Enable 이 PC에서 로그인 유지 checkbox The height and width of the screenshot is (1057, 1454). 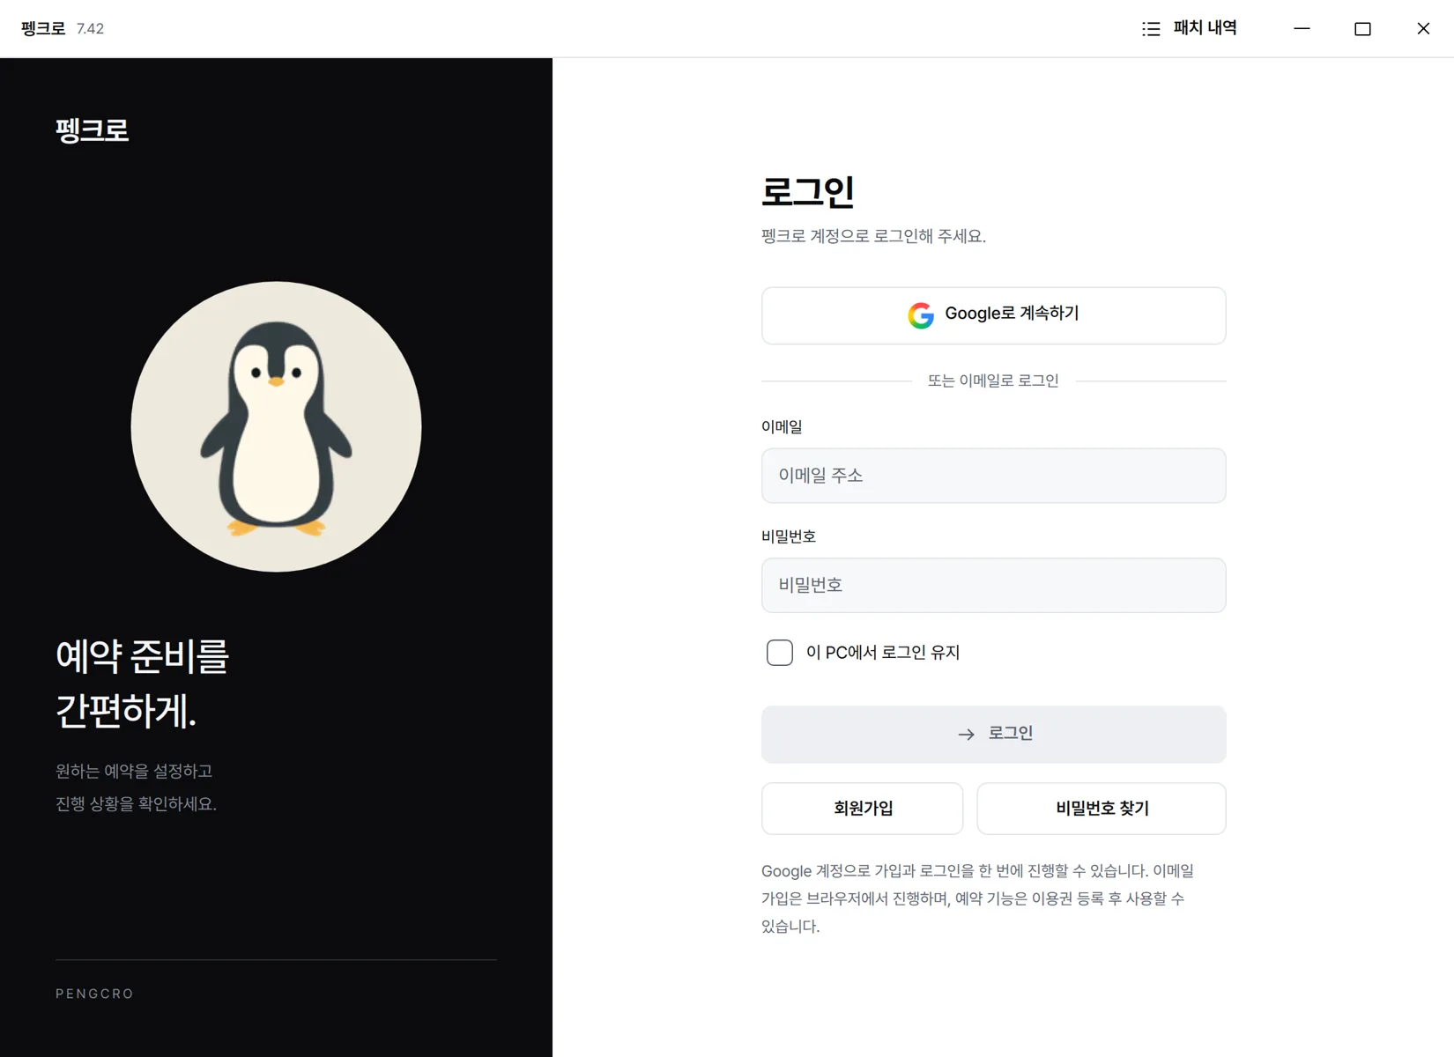(780, 653)
